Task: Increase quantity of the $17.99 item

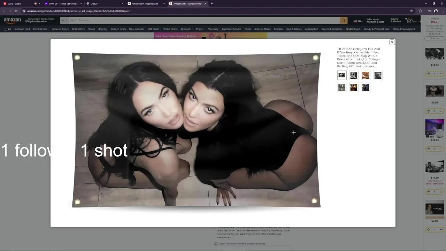Action: click(441, 192)
